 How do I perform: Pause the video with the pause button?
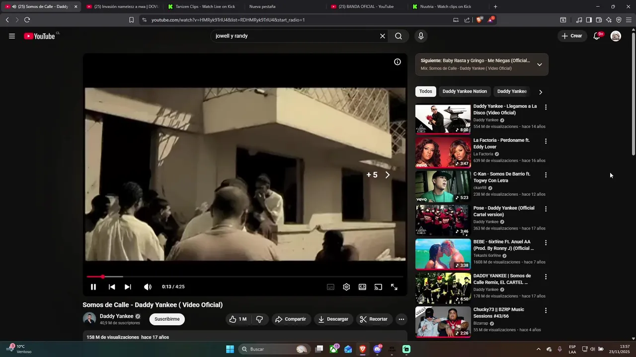coord(93,287)
